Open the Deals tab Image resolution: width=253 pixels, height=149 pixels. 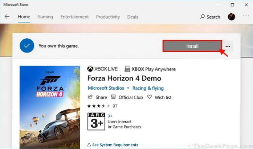[x=133, y=17]
